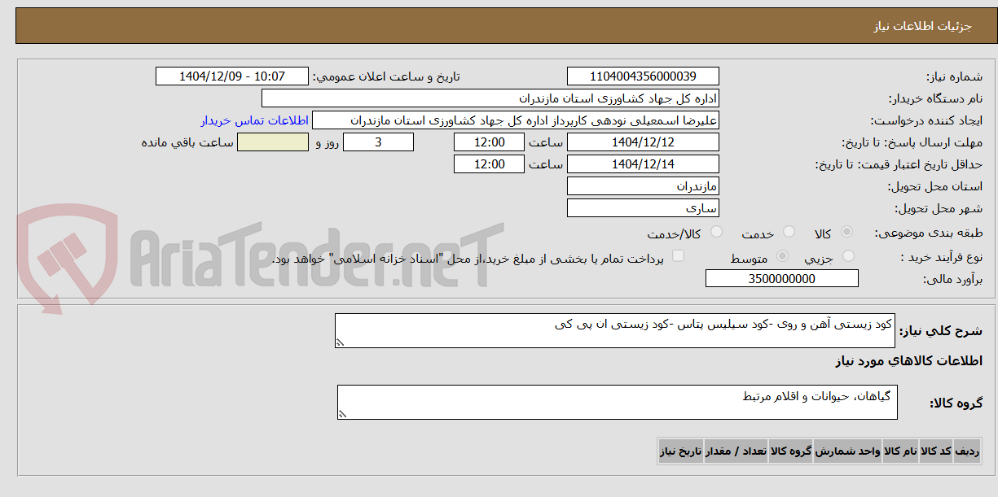Click the تاریخ و ساعت اعلان عمومی label

pyautogui.click(x=386, y=76)
